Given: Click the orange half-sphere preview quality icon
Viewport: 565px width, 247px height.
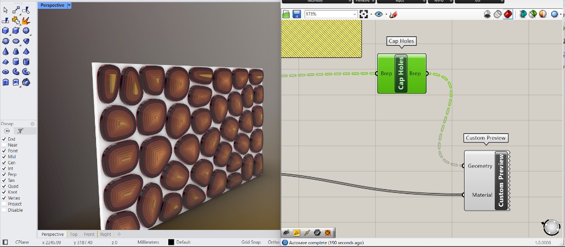Looking at the screenshot, I should pos(543,14).
